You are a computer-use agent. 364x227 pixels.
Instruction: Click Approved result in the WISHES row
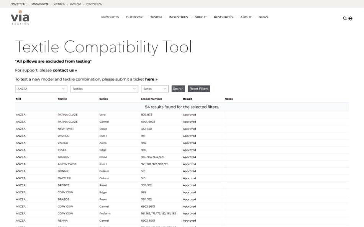click(x=189, y=136)
